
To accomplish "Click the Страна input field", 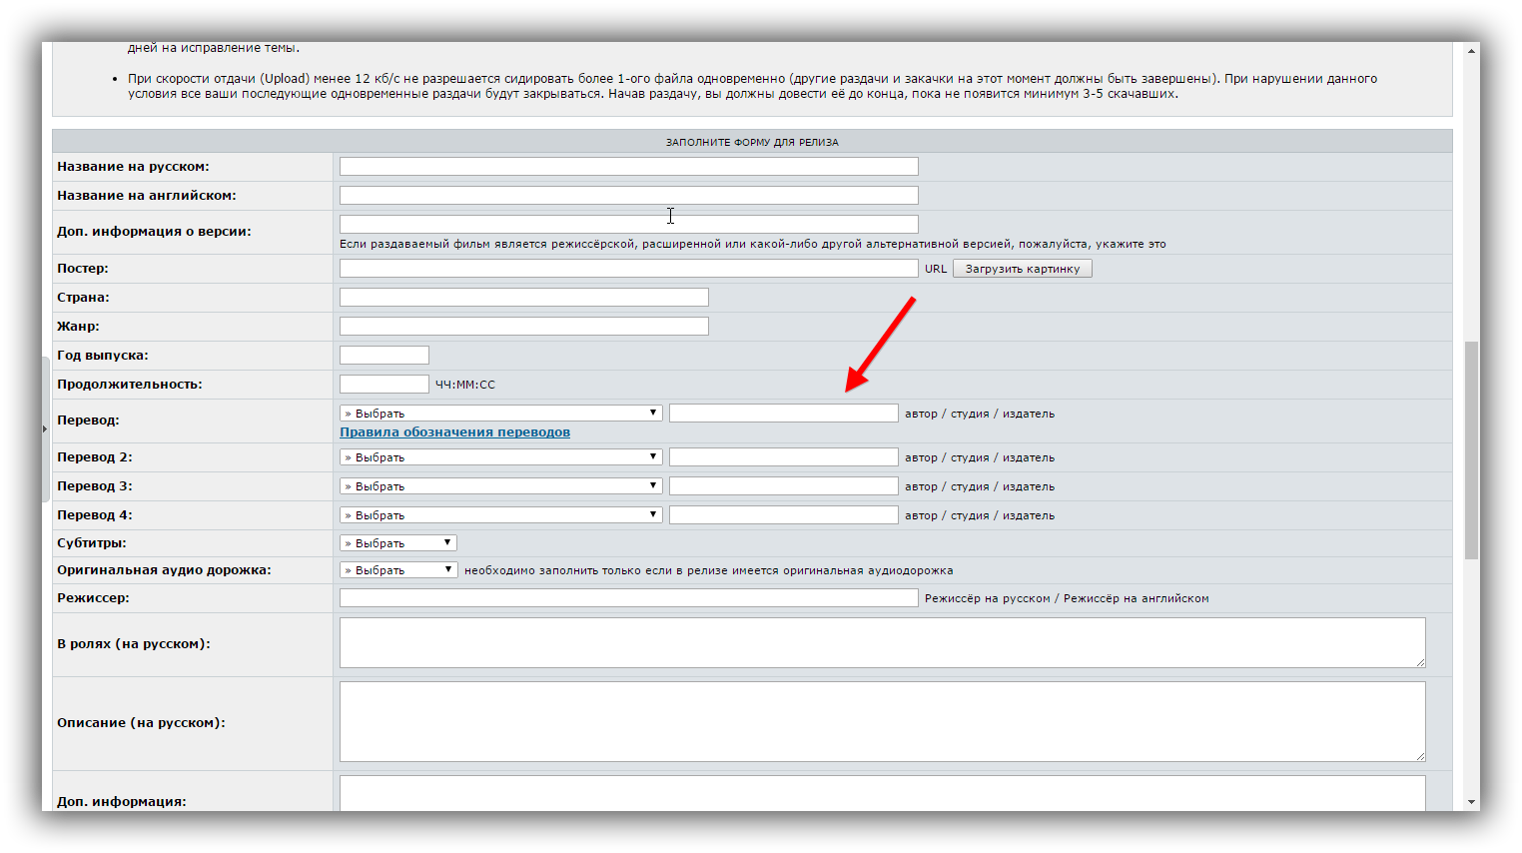I will point(523,298).
